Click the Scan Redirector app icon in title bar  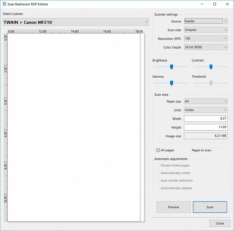pos(4,4)
